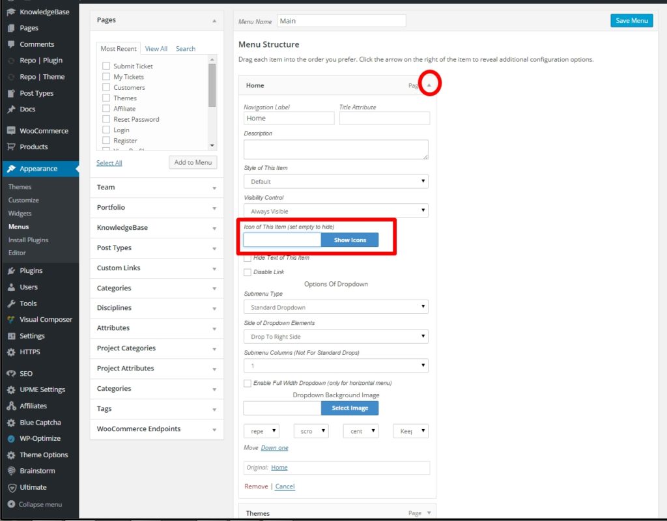The width and height of the screenshot is (667, 521).
Task: Expand the Portfolio panel
Action: pos(156,208)
